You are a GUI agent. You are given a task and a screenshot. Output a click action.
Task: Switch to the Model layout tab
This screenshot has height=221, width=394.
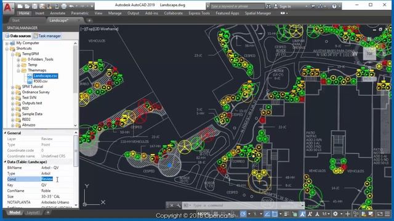(15, 212)
